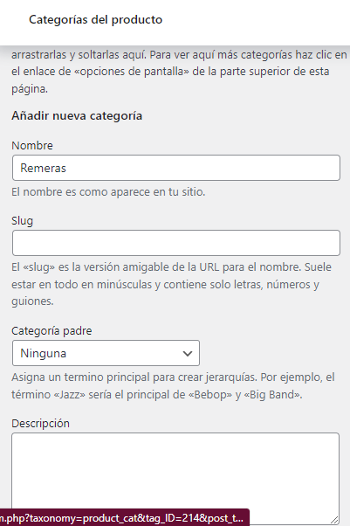This screenshot has width=350, height=526.
Task: Select the Ninguna option text
Action: tap(44, 353)
